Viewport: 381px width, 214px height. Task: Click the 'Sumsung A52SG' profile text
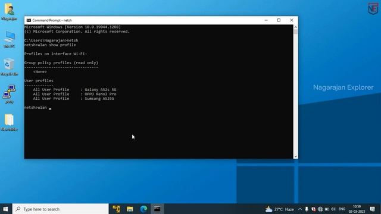click(99, 99)
